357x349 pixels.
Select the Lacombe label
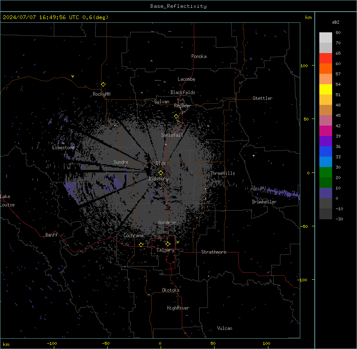coord(186,79)
